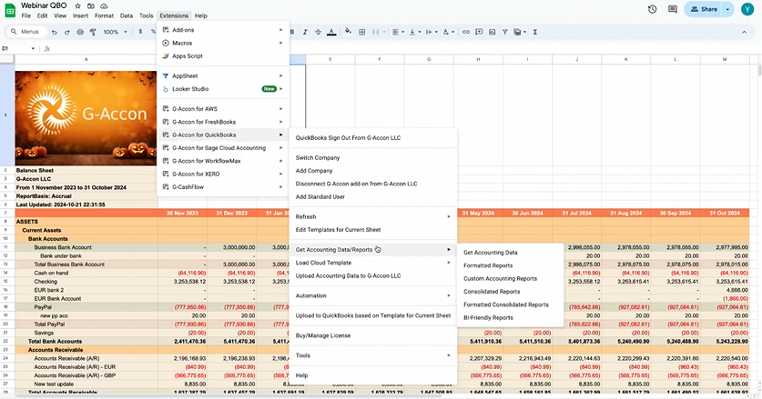
Task: Click the G-Accon Halloween banner image
Action: click(86, 118)
